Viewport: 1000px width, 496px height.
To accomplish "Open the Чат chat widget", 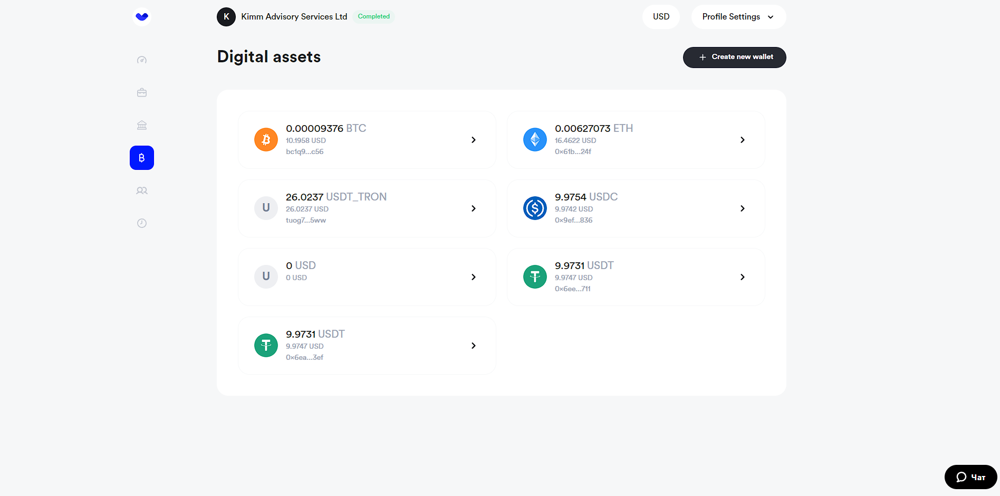I will pos(970,477).
